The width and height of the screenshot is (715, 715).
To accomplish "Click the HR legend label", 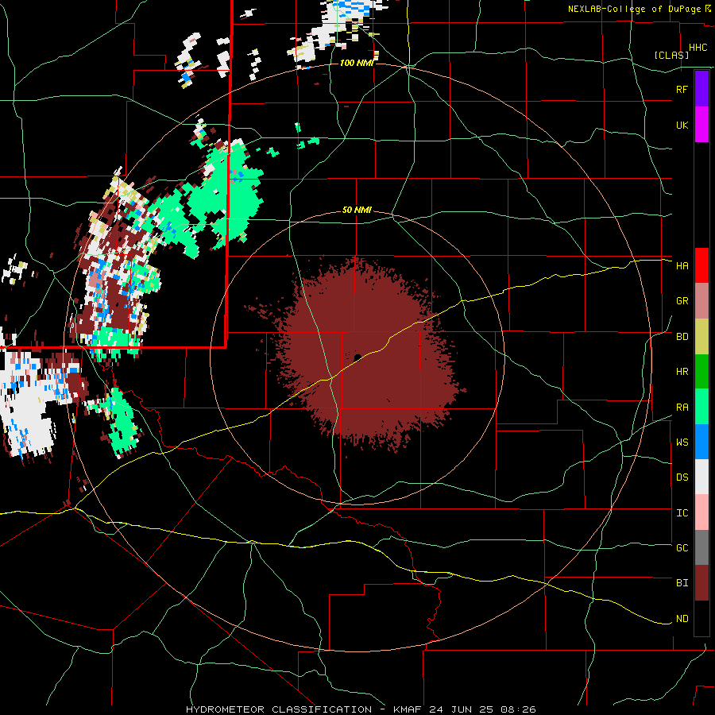I will [682, 372].
